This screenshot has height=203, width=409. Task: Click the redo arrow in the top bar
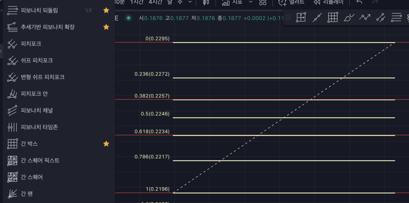click(x=375, y=2)
